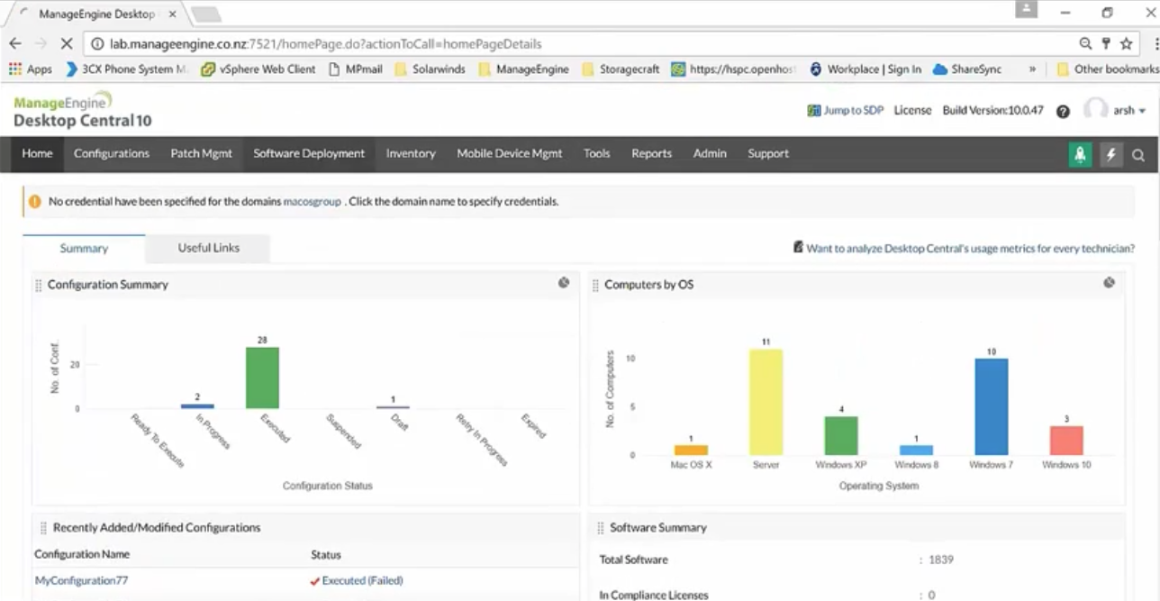This screenshot has width=1160, height=601.
Task: Open the Other bookmarks folder
Action: pyautogui.click(x=1107, y=69)
